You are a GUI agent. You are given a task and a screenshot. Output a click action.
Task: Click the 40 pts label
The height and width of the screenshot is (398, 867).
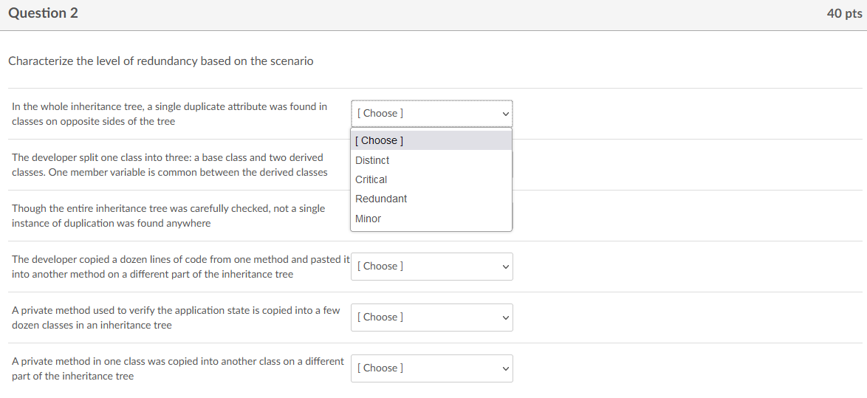pos(844,14)
